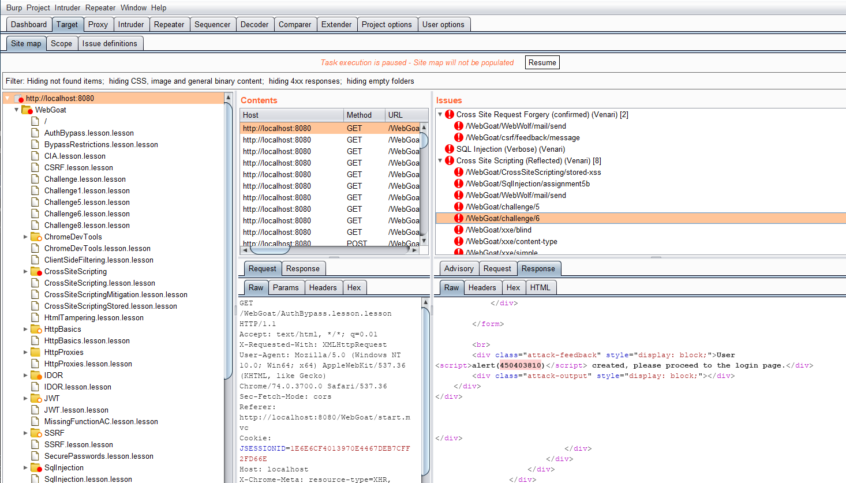Click the SqlInjection folder icon

[36, 467]
